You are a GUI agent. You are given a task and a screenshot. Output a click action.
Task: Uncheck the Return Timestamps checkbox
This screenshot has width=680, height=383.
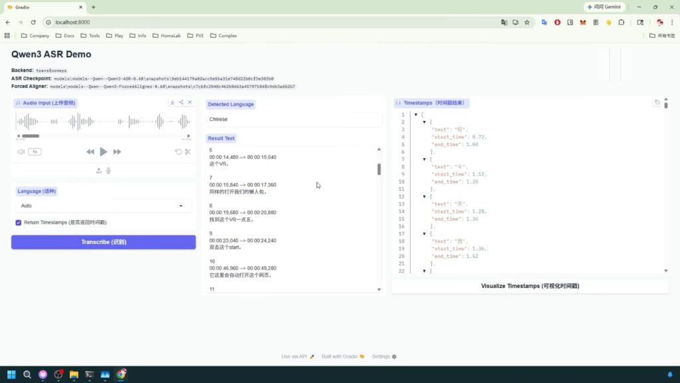click(x=19, y=222)
